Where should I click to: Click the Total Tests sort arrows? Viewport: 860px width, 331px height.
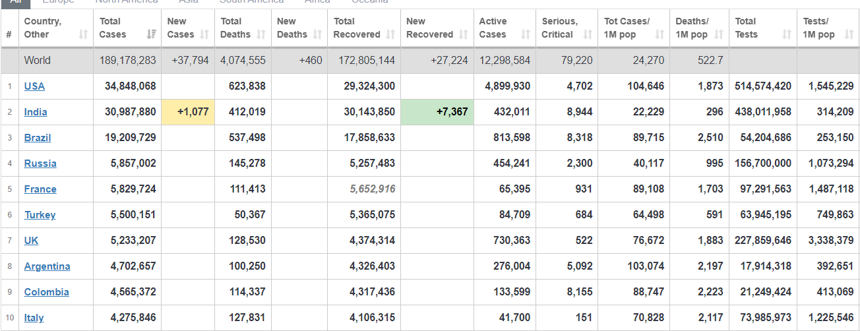[786, 34]
